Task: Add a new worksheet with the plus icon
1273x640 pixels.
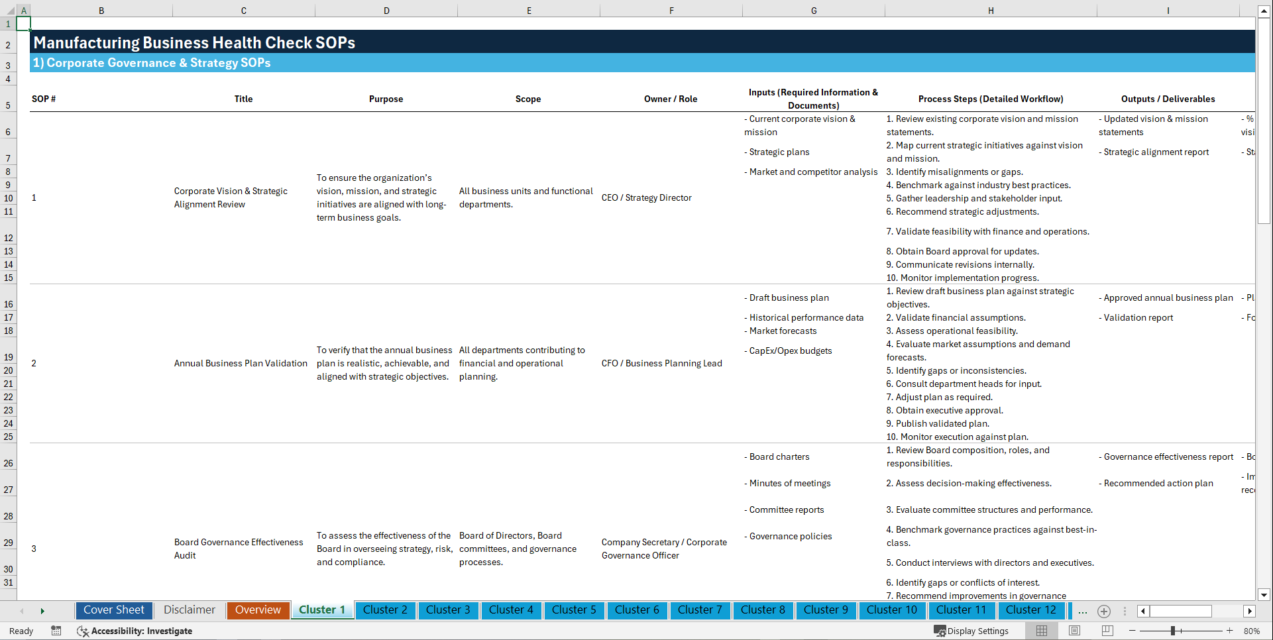Action: (1104, 612)
